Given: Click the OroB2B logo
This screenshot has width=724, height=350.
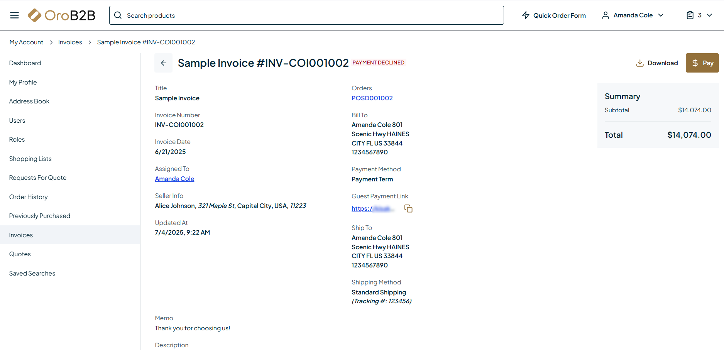Looking at the screenshot, I should coord(61,15).
